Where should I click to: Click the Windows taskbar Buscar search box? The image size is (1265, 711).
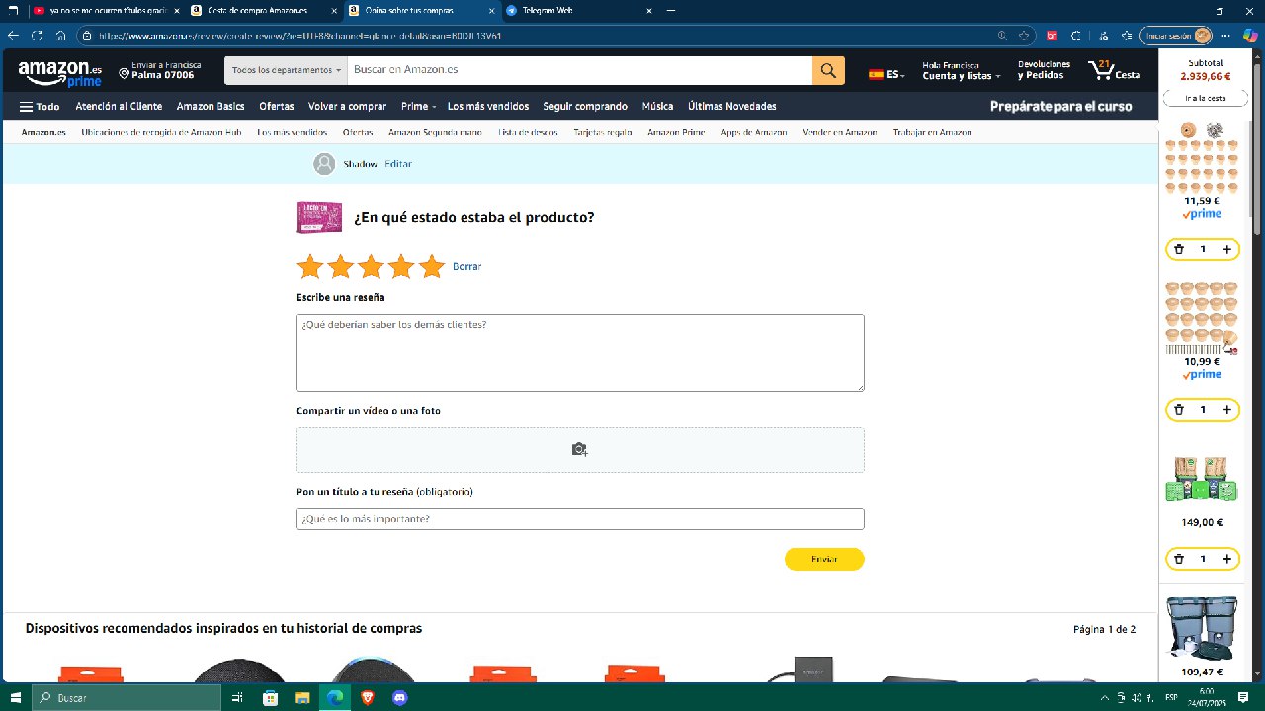(x=126, y=697)
